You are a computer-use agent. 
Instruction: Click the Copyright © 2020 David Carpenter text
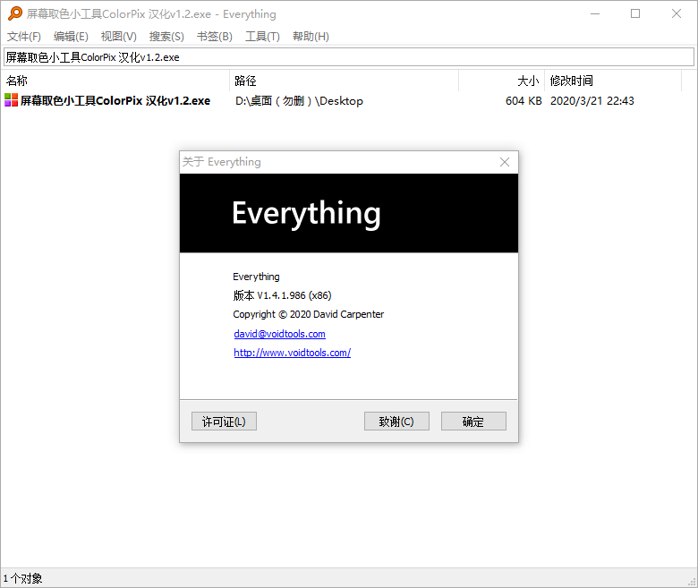[x=308, y=314]
